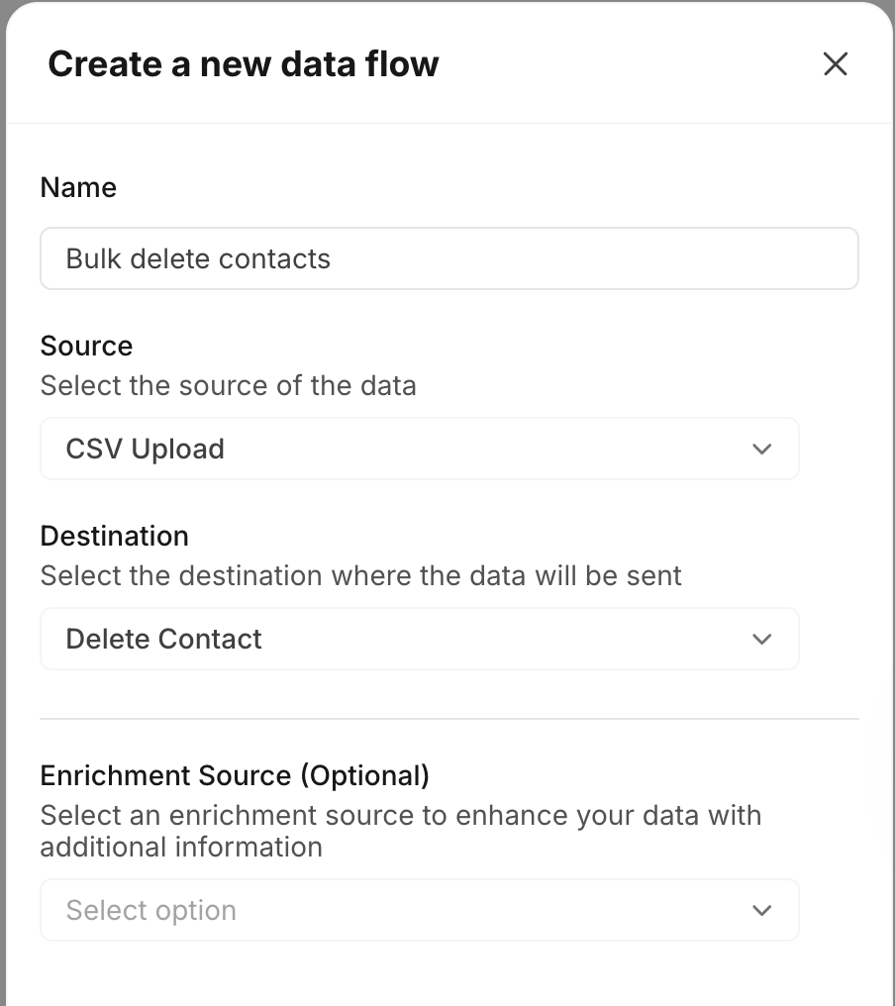
Task: Click the Source section label
Action: 86,346
